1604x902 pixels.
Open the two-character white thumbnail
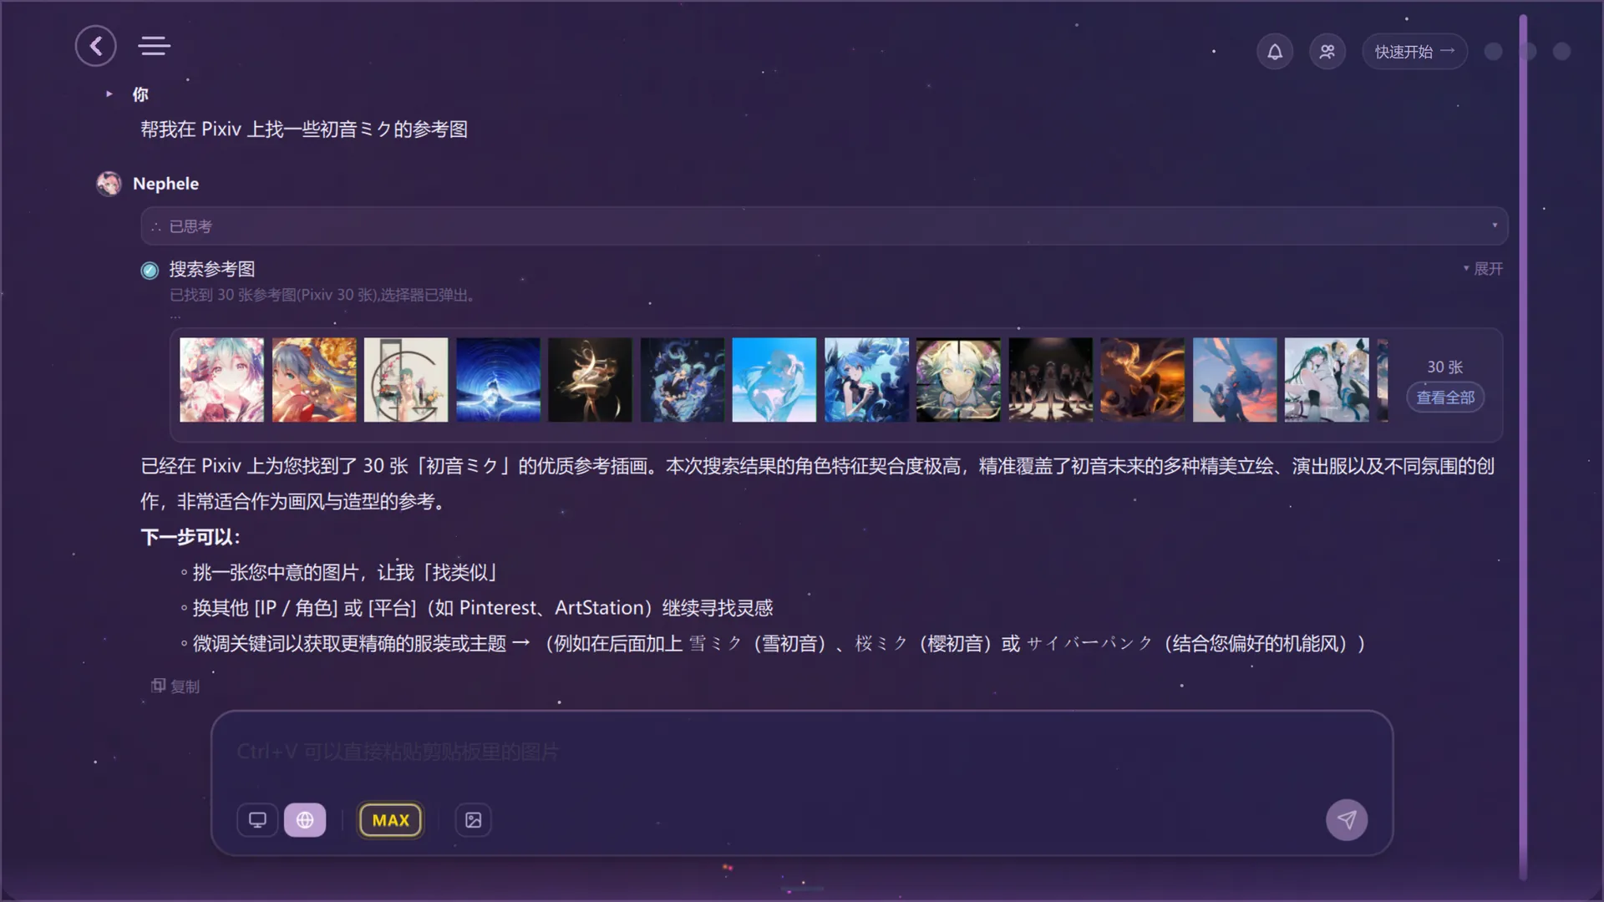(1327, 380)
